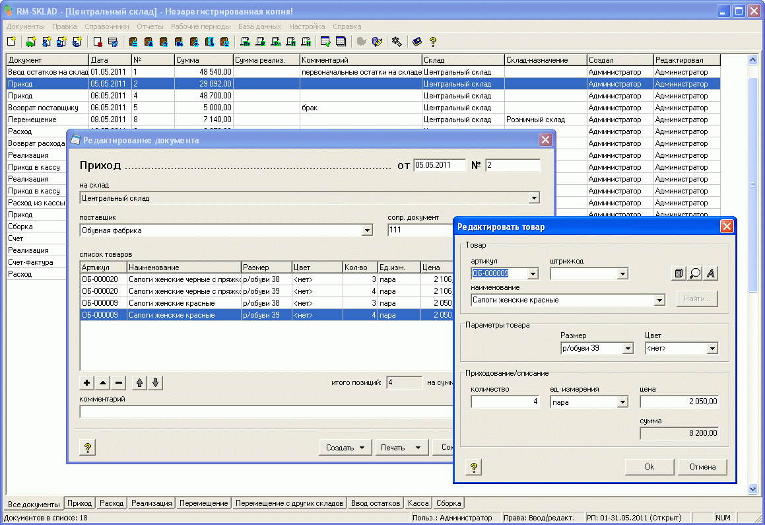
Task: Open the Цвет combo box
Action: (x=712, y=348)
